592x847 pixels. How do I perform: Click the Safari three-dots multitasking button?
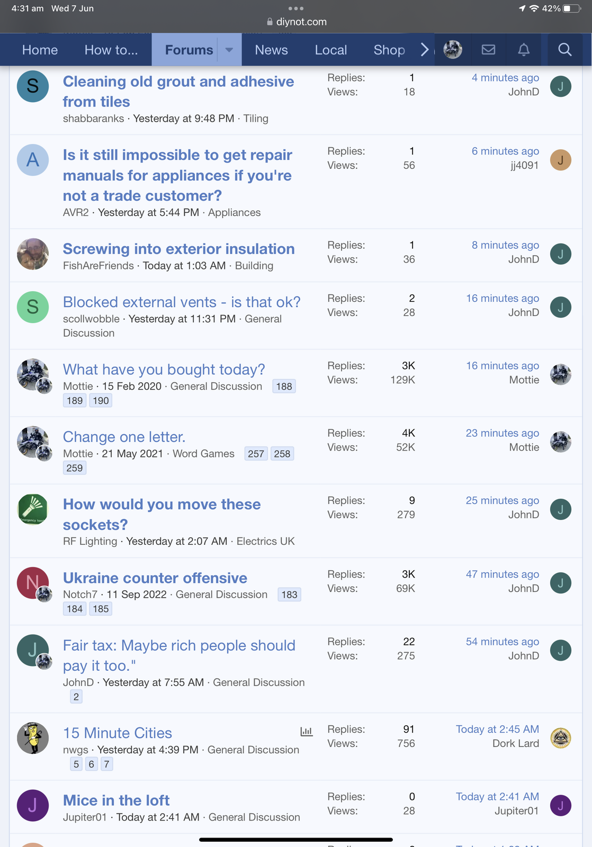(x=295, y=8)
